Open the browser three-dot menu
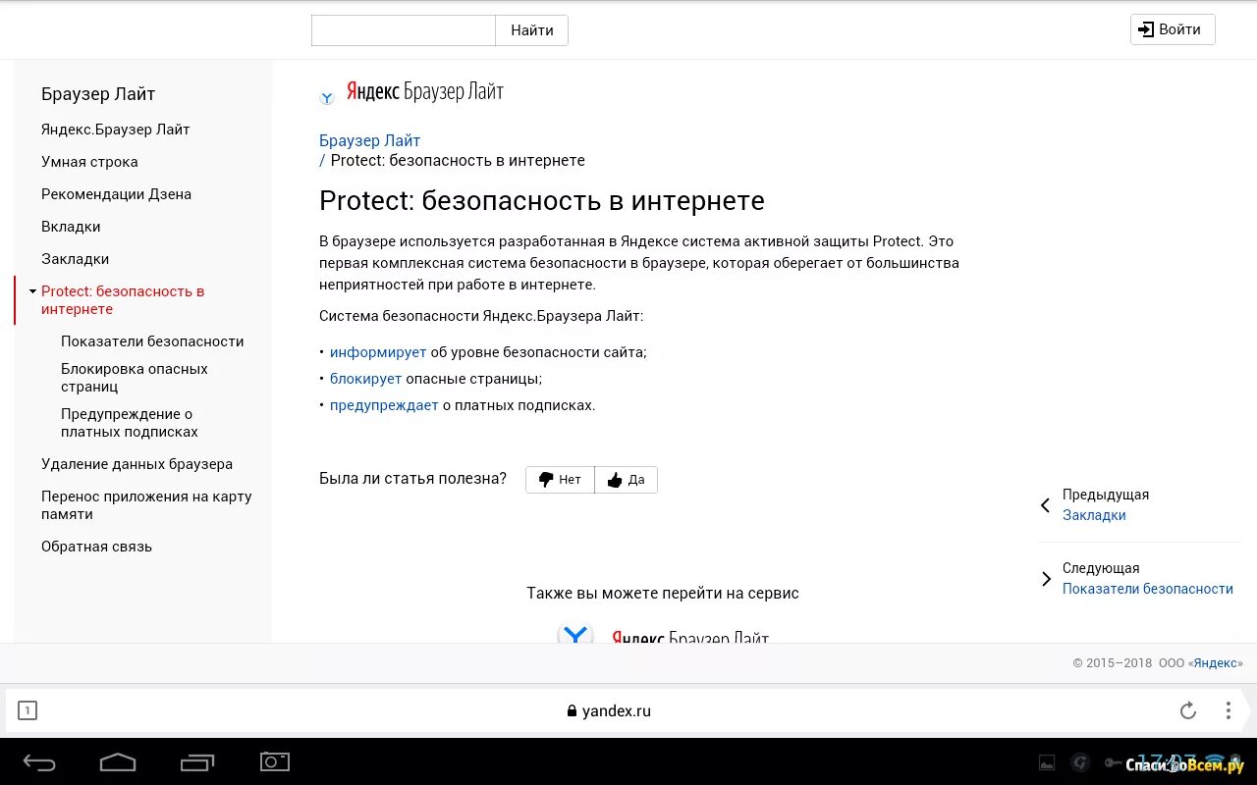Image resolution: width=1257 pixels, height=785 pixels. coord(1228,710)
